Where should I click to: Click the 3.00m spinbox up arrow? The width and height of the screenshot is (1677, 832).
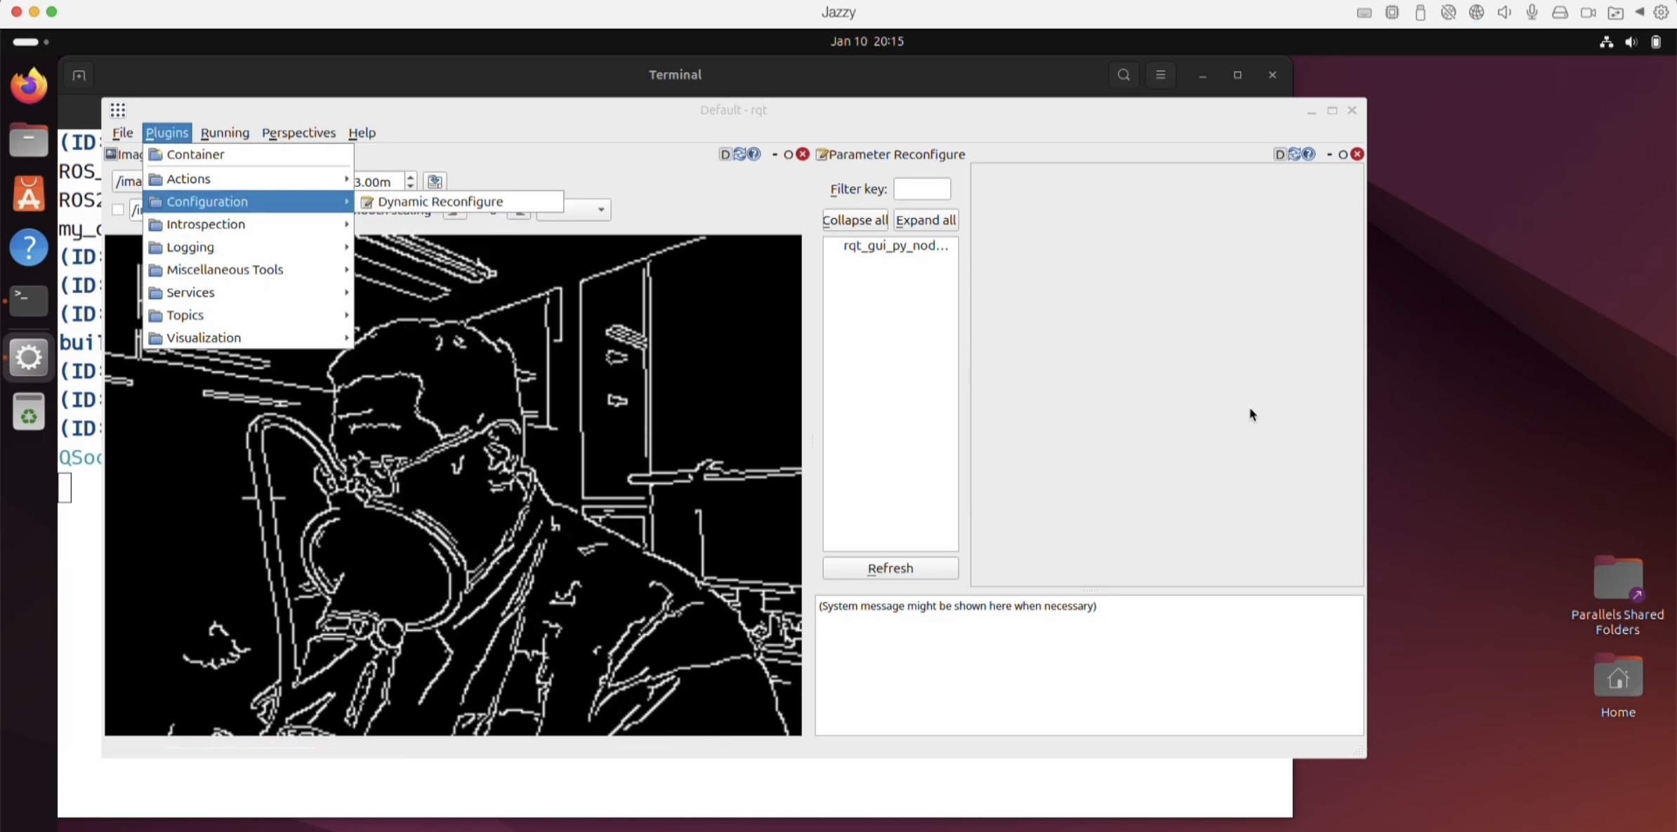point(411,177)
